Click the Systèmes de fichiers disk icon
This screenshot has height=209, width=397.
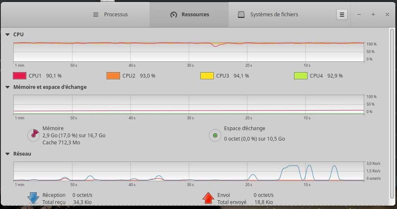[x=241, y=15]
